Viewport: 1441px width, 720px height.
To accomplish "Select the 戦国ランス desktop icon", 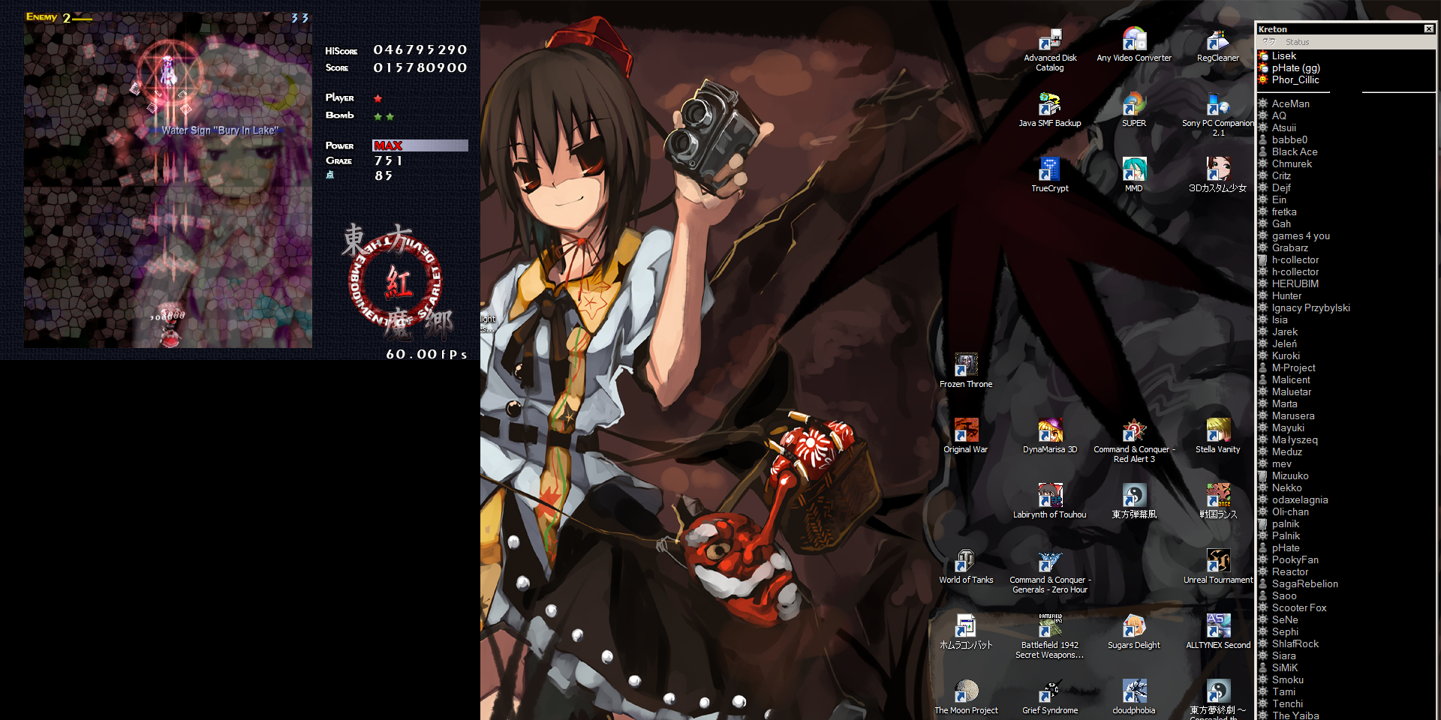I will tap(1218, 502).
